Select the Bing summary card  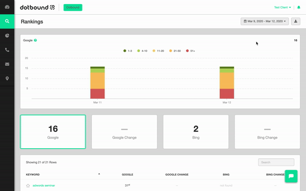tap(196, 132)
